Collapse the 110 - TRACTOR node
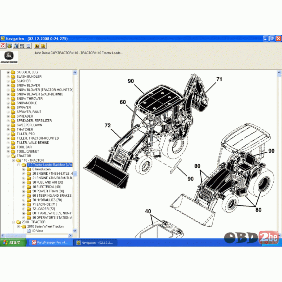This screenshot has height=282, width=282. (x=13, y=160)
